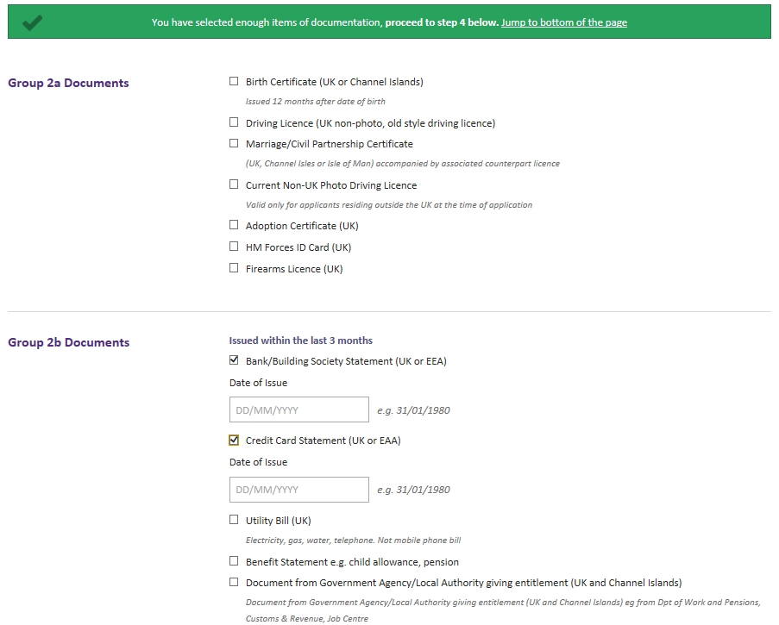Follow the 'Jump to bottom of the page' link
Image resolution: width=779 pixels, height=625 pixels.
(x=563, y=22)
